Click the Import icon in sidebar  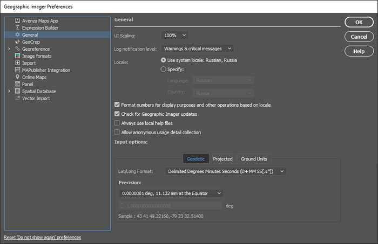[18, 63]
